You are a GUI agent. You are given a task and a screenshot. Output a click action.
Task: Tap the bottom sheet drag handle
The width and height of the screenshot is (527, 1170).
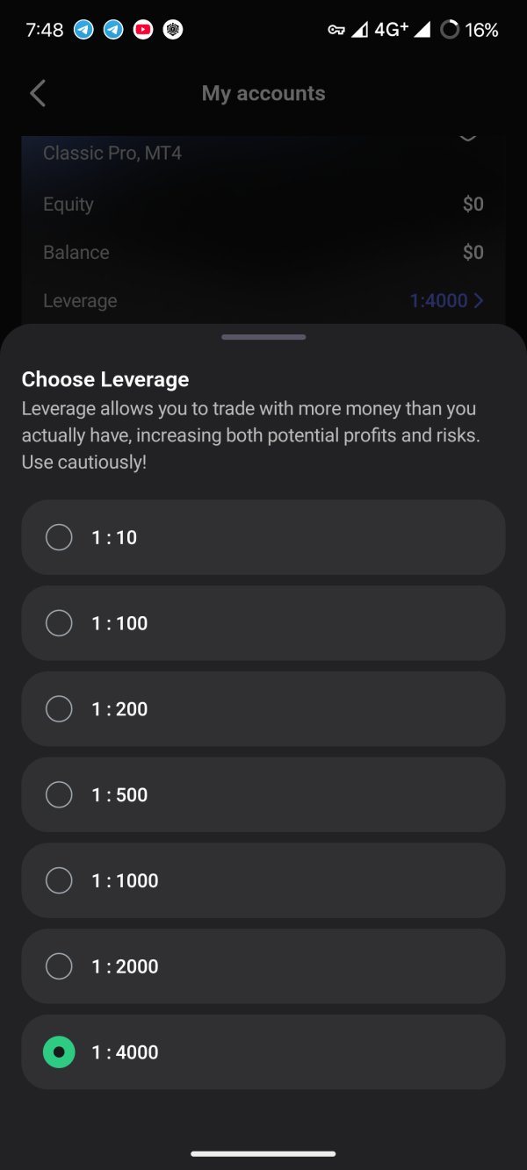pyautogui.click(x=263, y=337)
